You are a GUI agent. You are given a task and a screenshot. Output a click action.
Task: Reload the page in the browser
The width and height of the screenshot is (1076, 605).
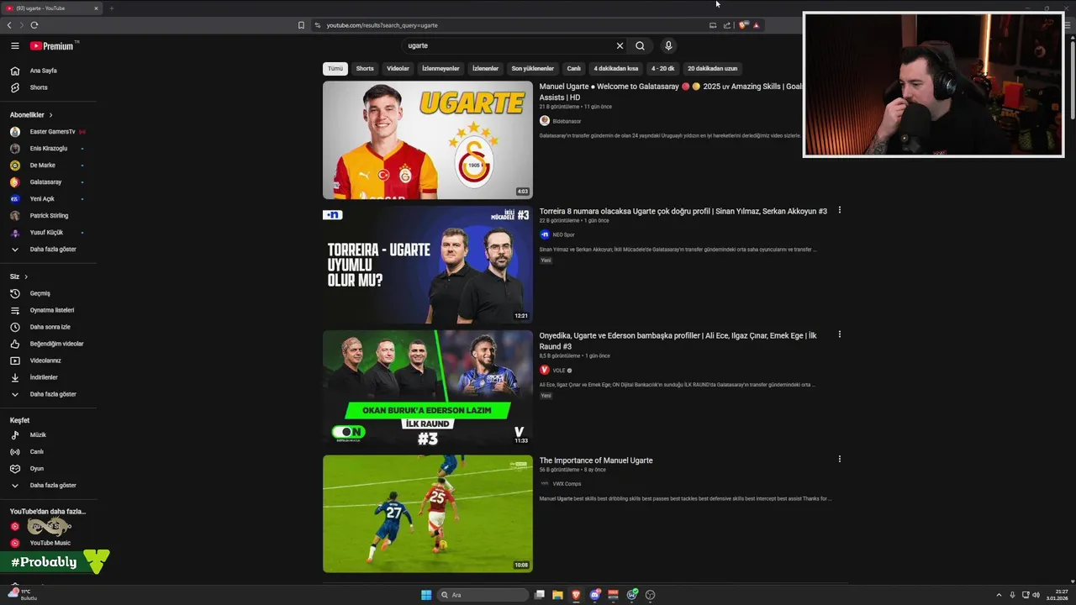pos(34,25)
